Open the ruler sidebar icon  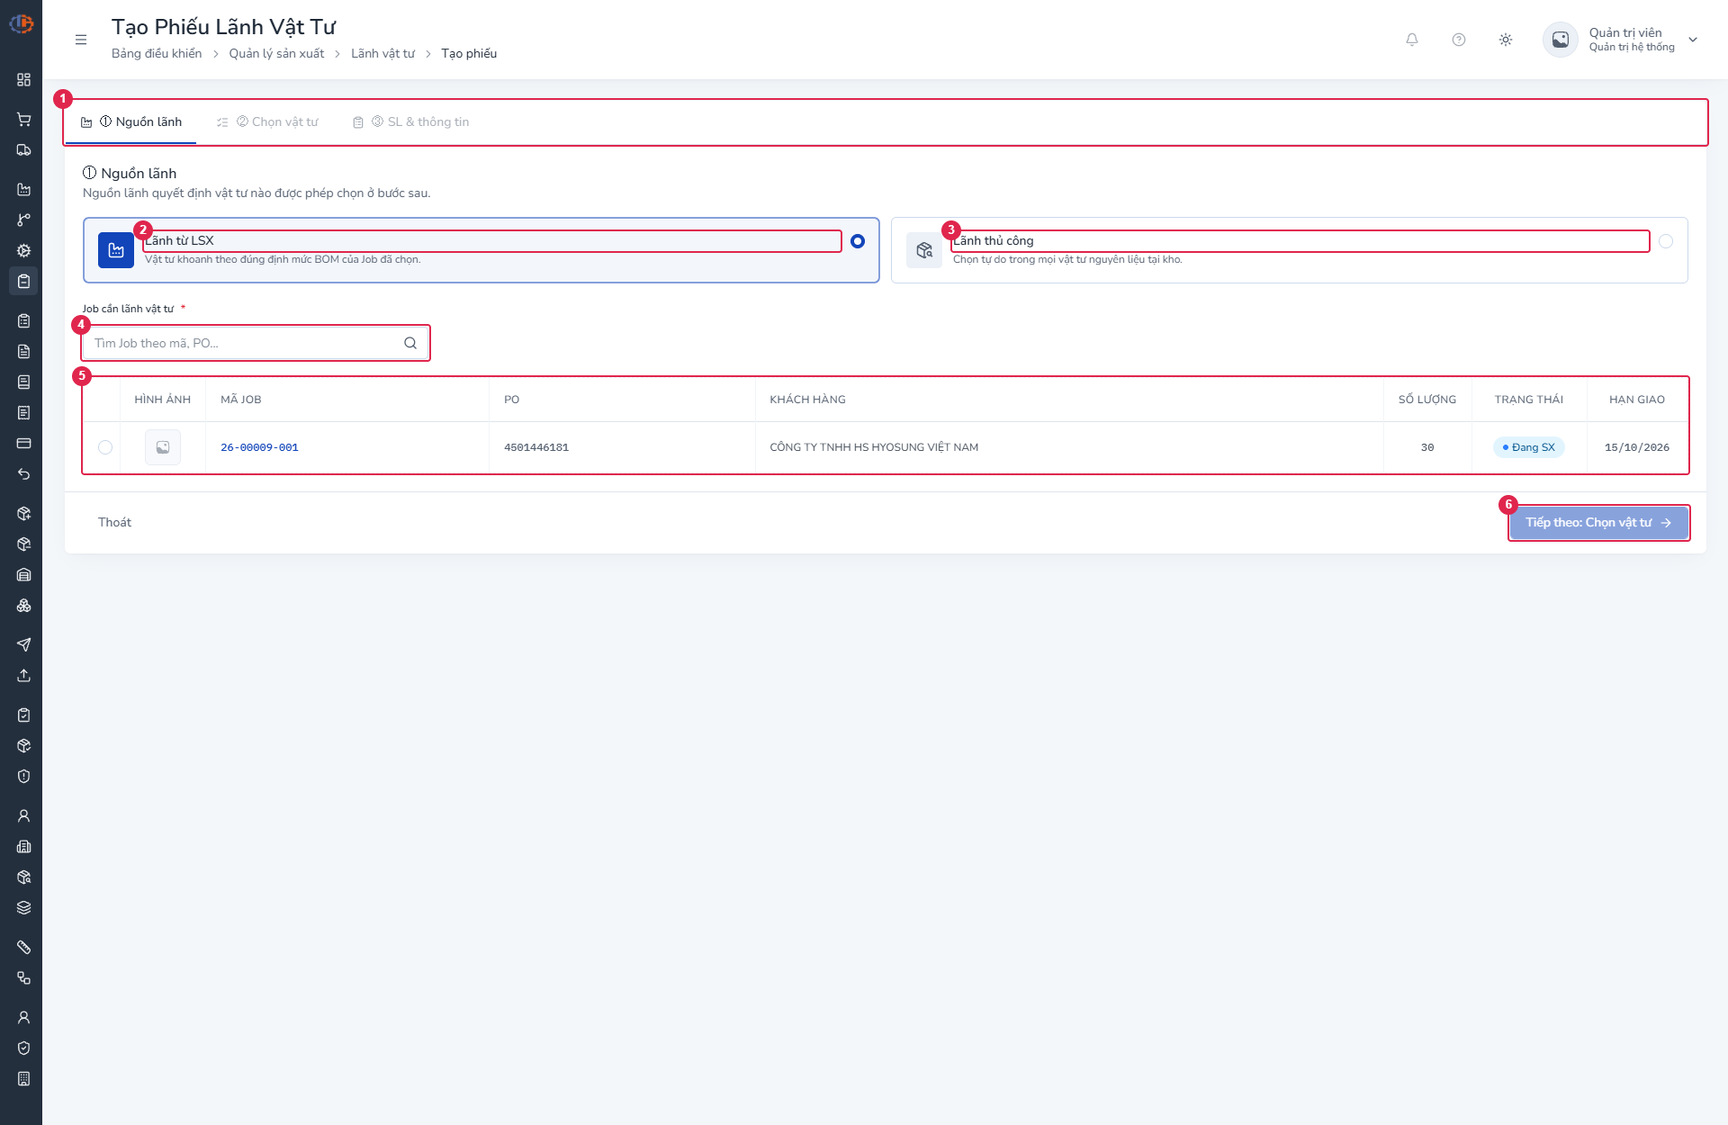[x=23, y=948]
